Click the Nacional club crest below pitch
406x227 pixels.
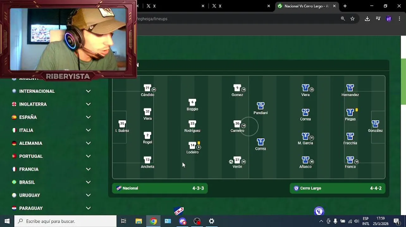[x=179, y=211]
